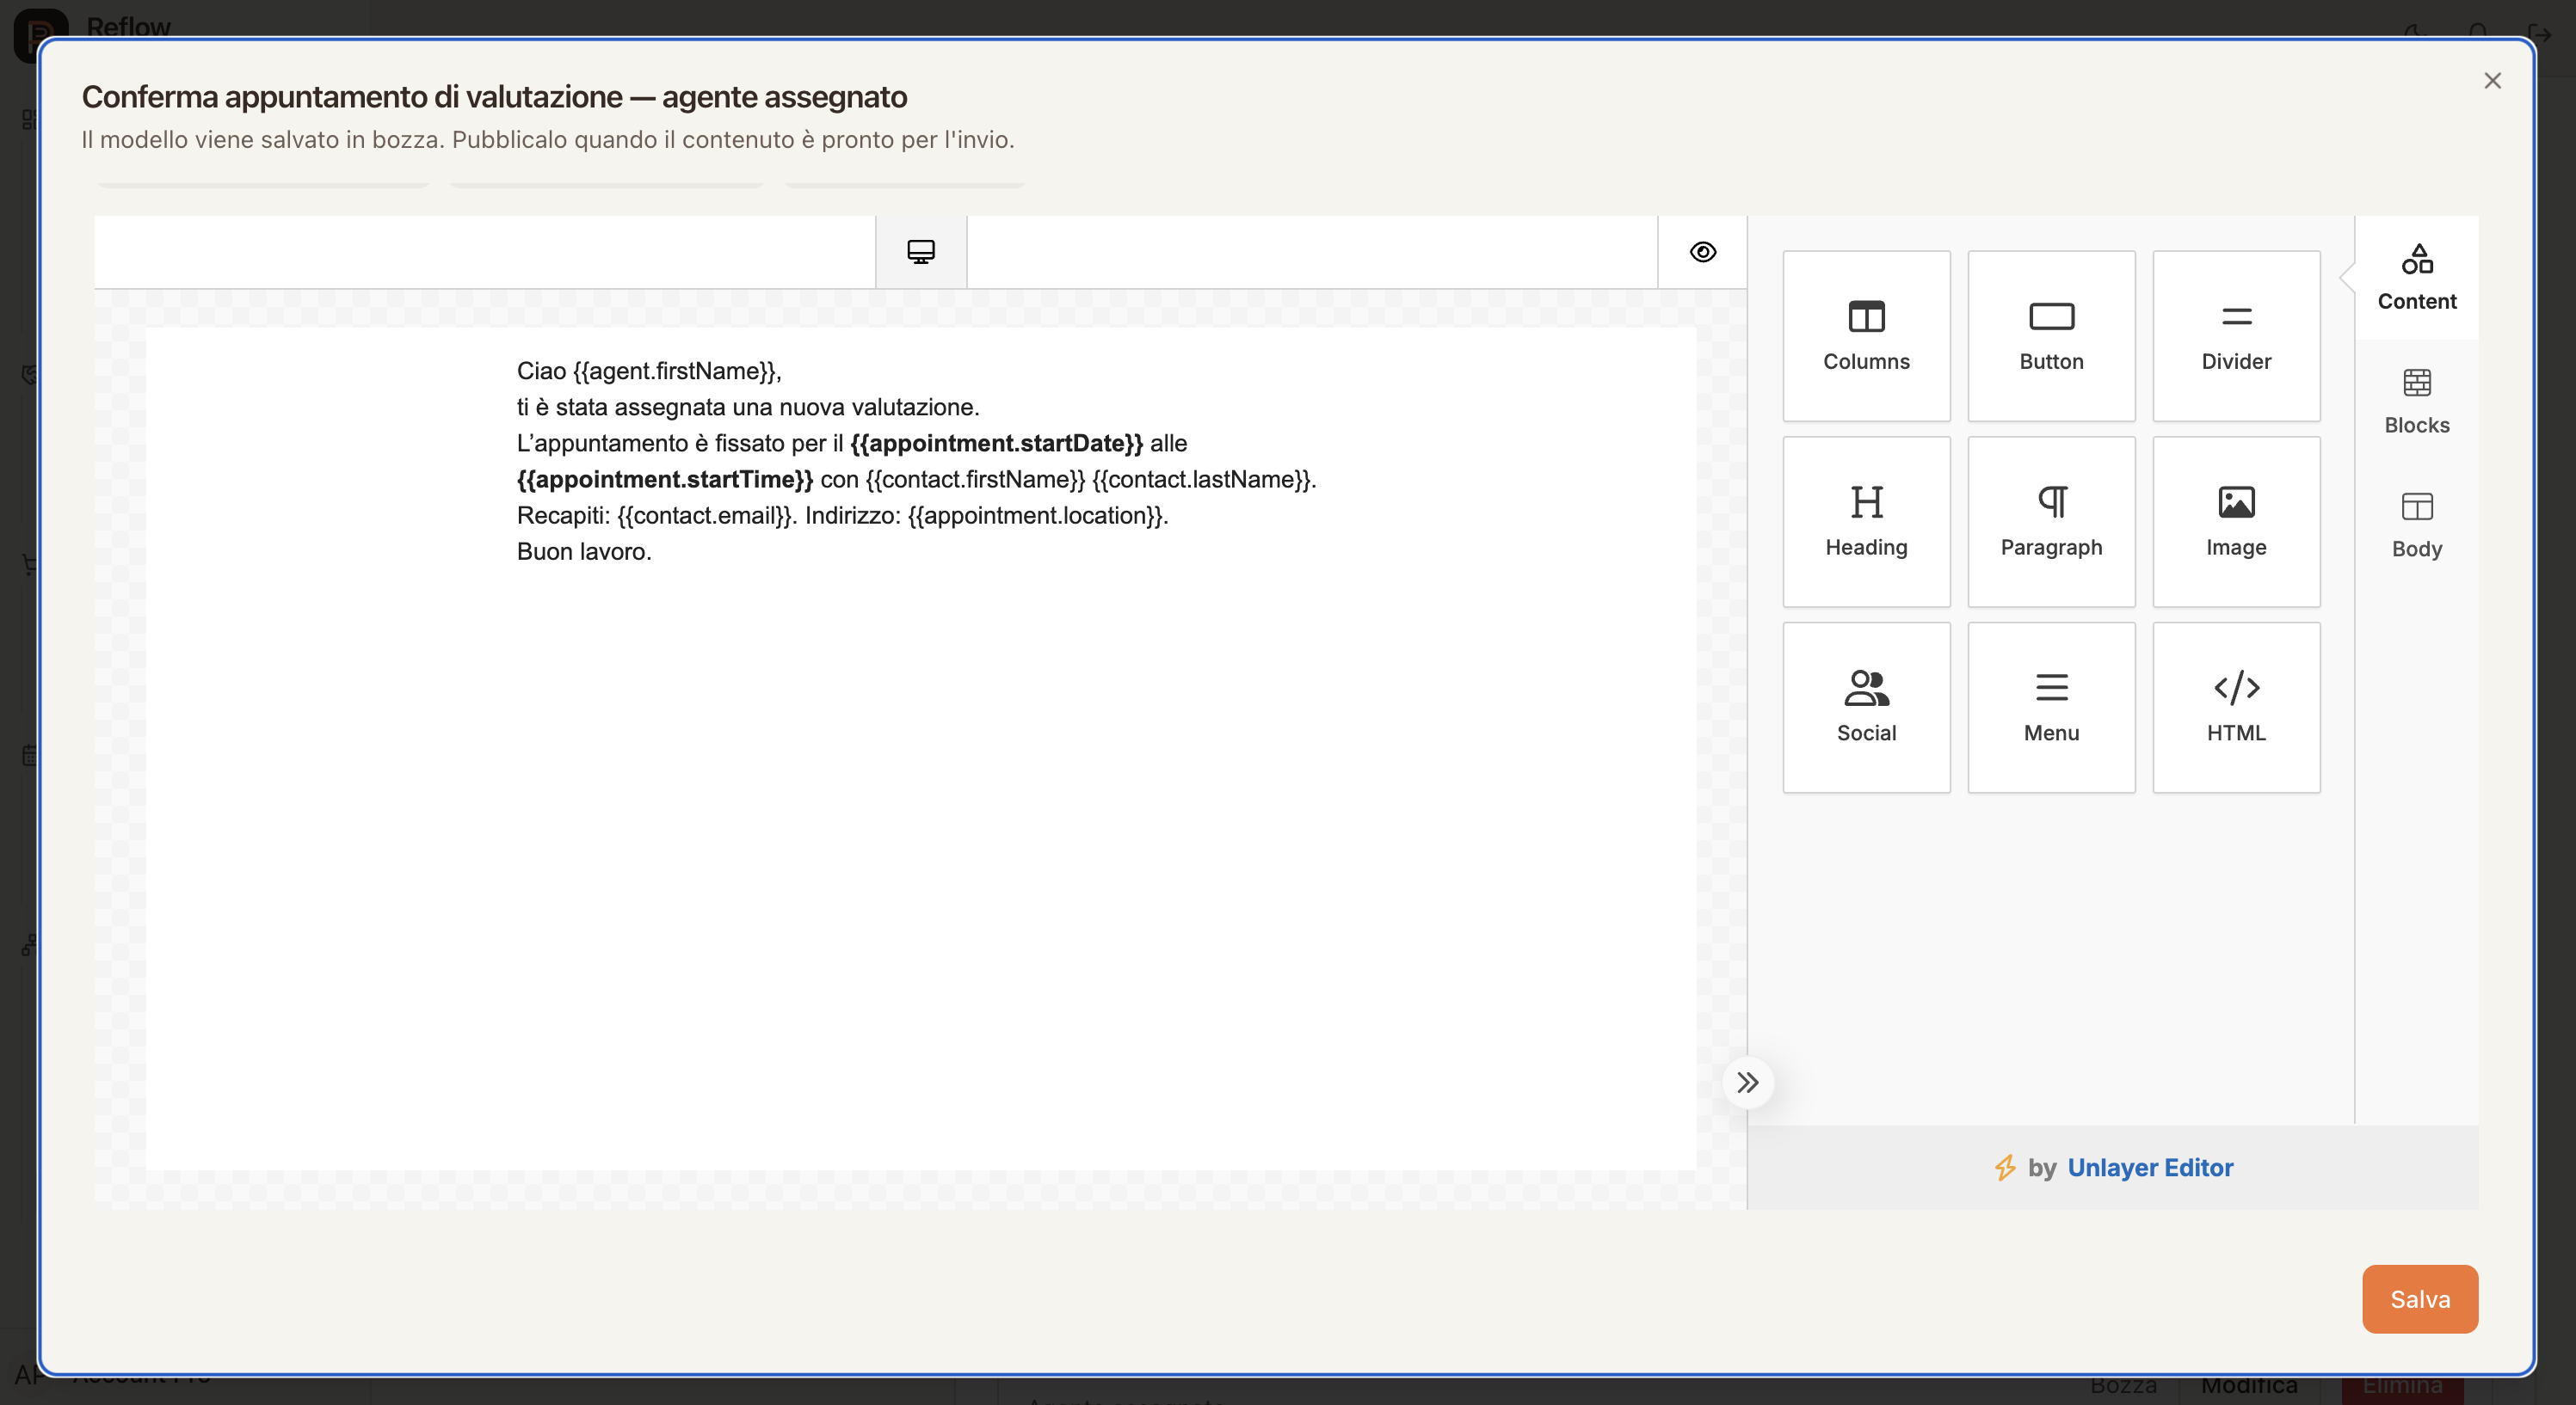
Task: Add an HTML content block
Action: tap(2236, 708)
